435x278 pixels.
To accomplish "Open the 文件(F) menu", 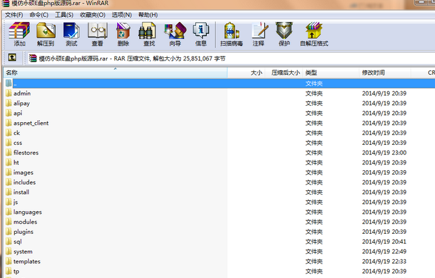I will [14, 15].
